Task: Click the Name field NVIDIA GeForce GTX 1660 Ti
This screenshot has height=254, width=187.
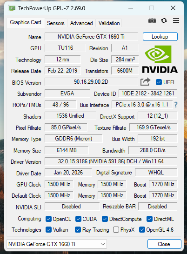Action: point(91,37)
